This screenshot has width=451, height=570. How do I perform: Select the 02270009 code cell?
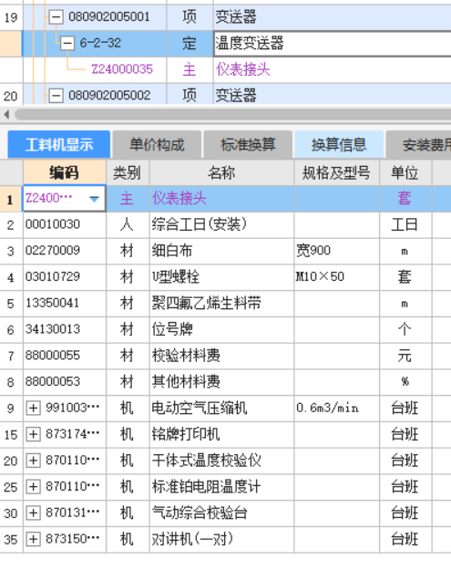65,251
